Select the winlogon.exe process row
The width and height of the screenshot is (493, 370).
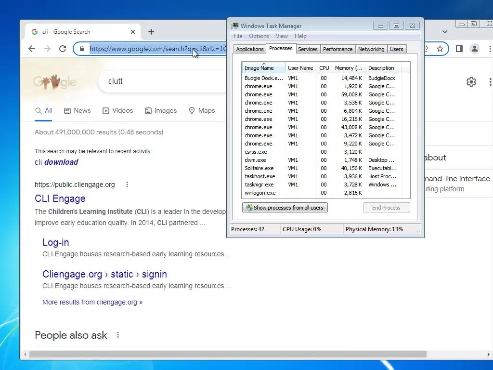[322, 193]
